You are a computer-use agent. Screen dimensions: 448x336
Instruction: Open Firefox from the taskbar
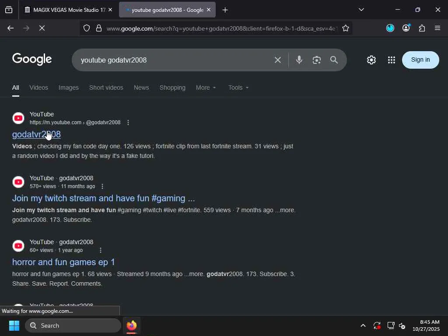(x=131, y=325)
